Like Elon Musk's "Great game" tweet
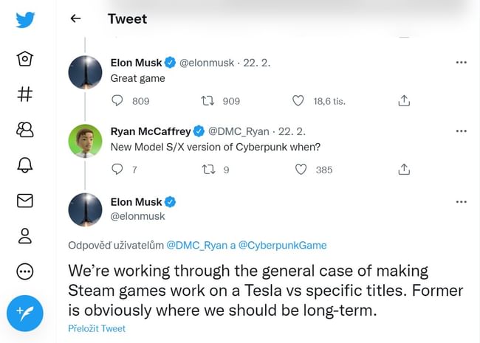The image size is (480, 343). pos(298,101)
